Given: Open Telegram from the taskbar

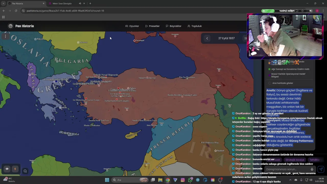Looking at the screenshot, I should coord(198,180).
